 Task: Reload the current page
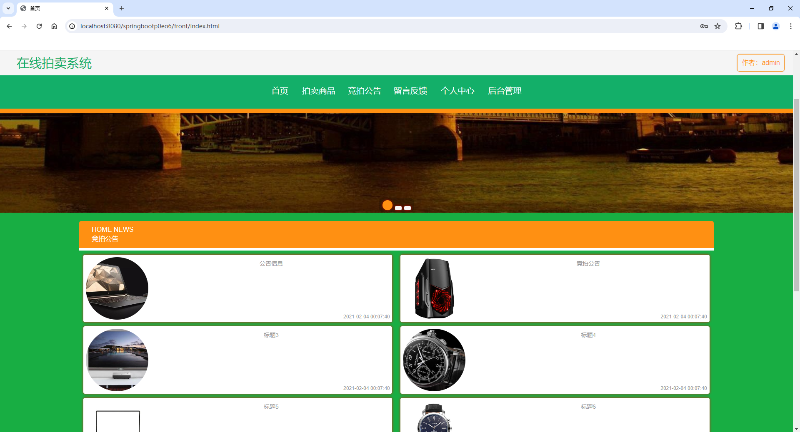(39, 26)
